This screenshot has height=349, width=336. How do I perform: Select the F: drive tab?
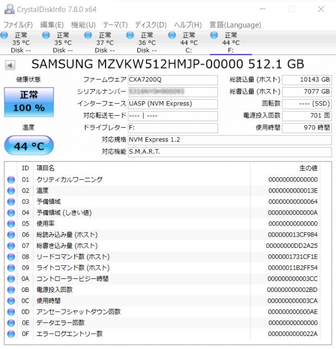click(231, 42)
